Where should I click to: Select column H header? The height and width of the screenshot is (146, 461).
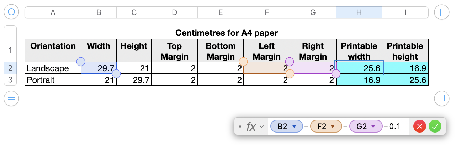(359, 12)
